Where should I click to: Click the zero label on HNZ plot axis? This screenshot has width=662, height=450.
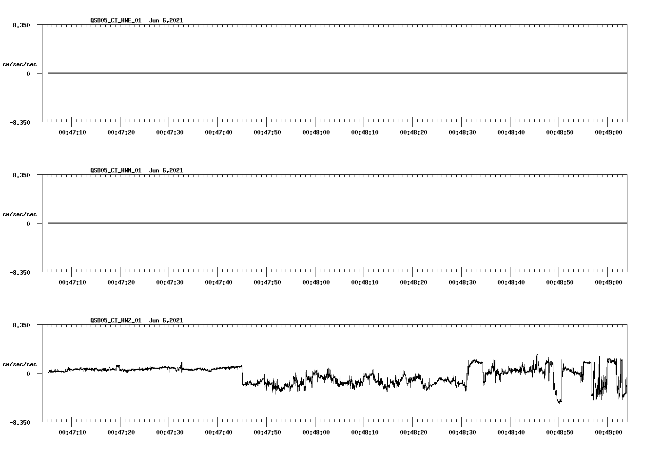coord(28,374)
